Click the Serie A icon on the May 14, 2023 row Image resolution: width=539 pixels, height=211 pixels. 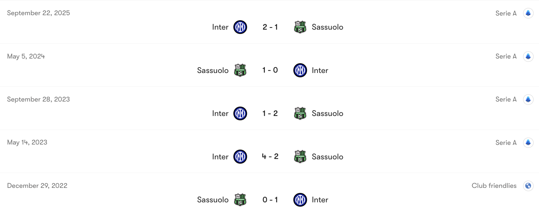click(528, 142)
